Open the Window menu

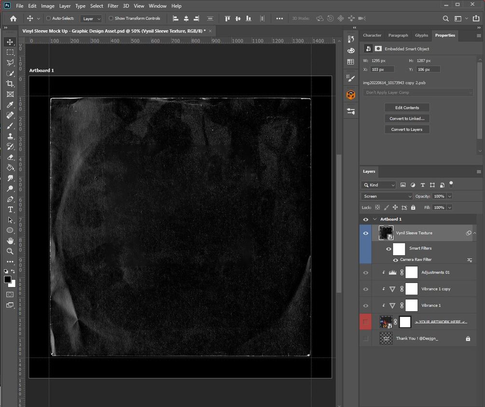point(157,6)
